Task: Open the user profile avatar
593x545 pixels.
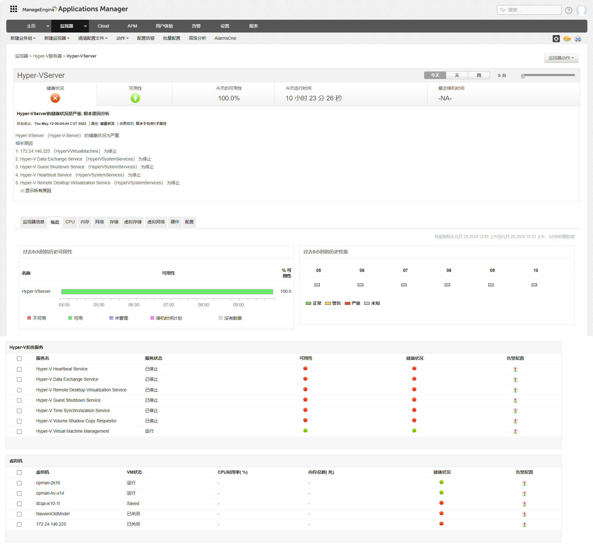Action: pyautogui.click(x=581, y=10)
